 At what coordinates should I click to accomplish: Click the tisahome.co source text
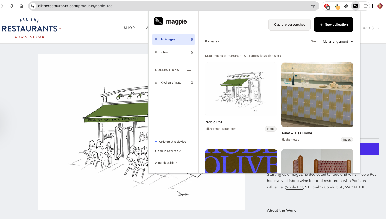tap(290, 140)
